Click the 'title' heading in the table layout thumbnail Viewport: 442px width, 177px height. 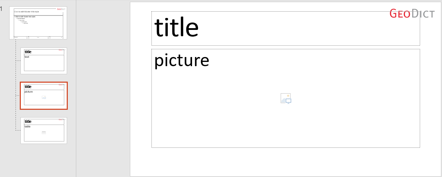pos(28,122)
